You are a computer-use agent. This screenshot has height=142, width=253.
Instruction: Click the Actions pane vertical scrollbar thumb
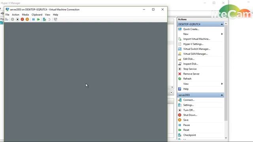(226, 73)
